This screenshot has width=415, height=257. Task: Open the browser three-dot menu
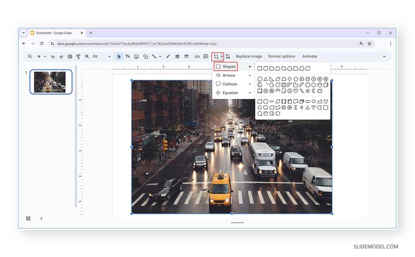pos(390,44)
